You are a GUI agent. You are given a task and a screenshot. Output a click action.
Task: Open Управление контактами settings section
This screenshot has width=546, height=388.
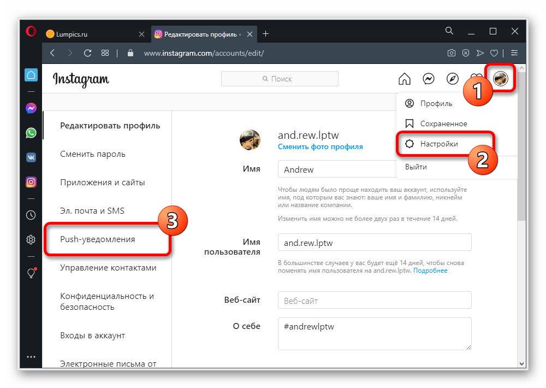108,268
